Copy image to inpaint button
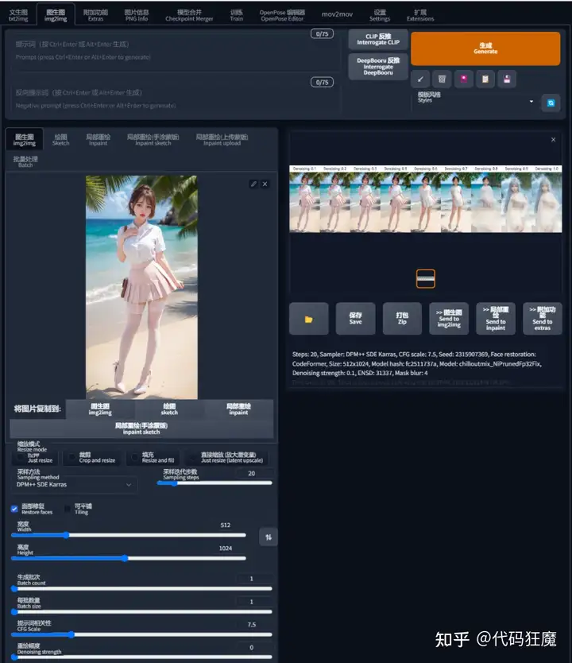Image resolution: width=572 pixels, height=663 pixels. click(238, 409)
